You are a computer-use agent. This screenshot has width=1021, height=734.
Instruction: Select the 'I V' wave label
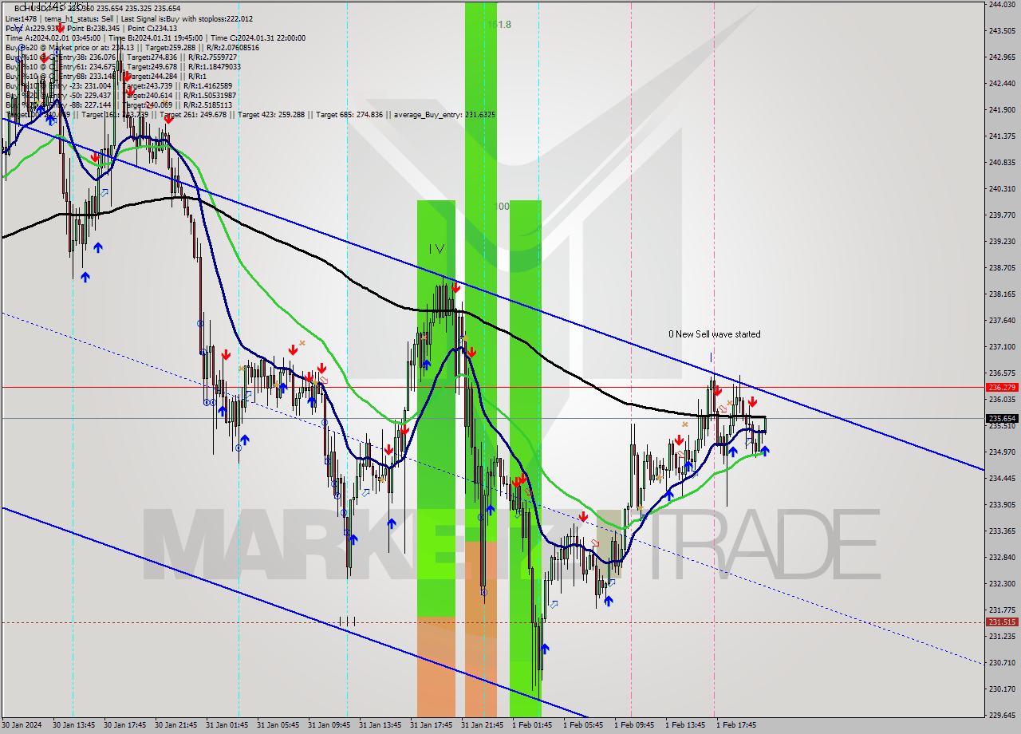click(436, 249)
